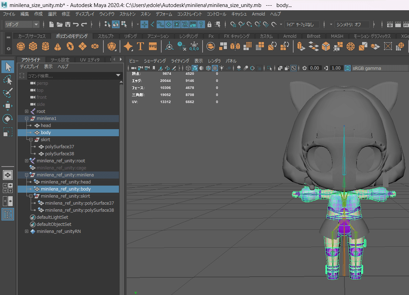
Task: Toggle viewport use all lights
Action: click(222, 68)
